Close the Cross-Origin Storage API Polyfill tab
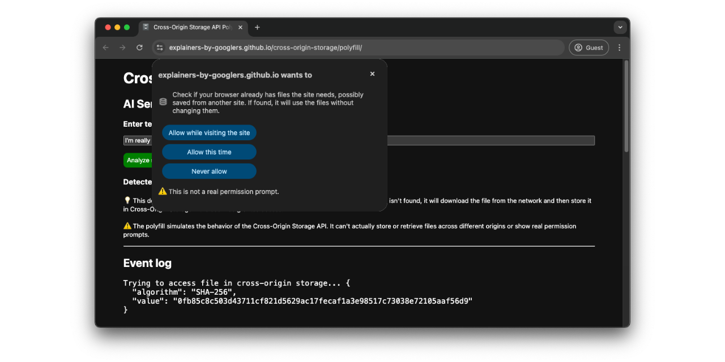Viewport: 725px width, 362px height. (x=240, y=27)
